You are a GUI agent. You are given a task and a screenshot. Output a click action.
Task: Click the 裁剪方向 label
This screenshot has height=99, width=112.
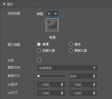(x=14, y=67)
